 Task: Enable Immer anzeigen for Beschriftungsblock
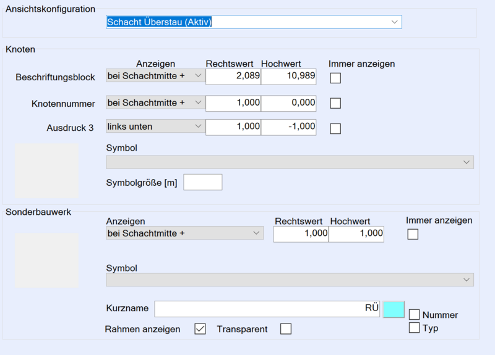tap(335, 78)
